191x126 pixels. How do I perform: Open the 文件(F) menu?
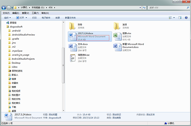pyautogui.click(x=6, y=13)
